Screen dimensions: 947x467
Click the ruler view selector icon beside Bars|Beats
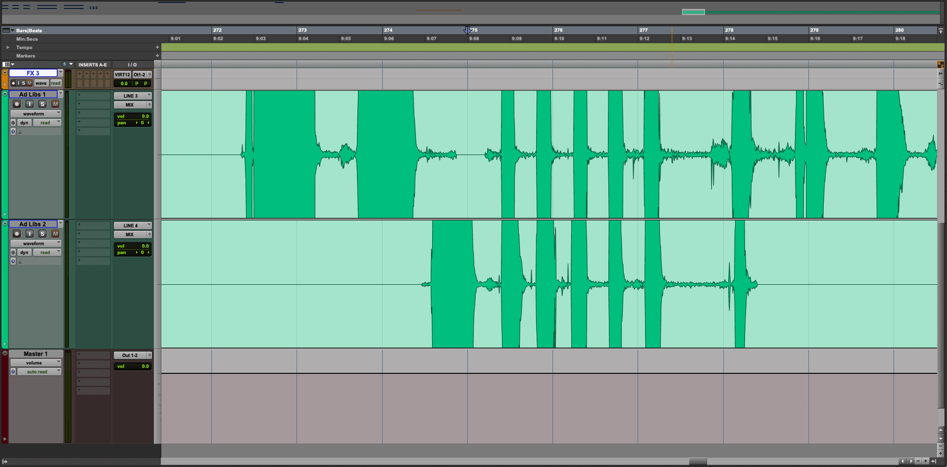[x=7, y=30]
